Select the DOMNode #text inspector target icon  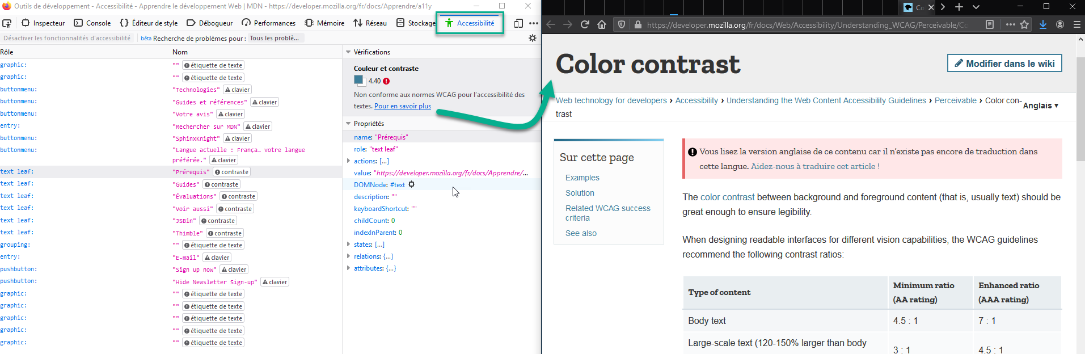click(x=412, y=184)
